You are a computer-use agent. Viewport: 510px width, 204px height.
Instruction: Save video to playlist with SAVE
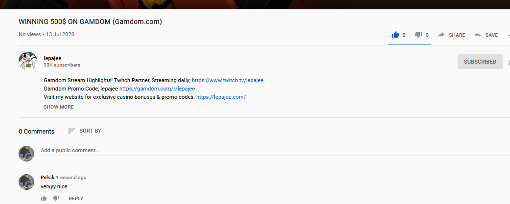(x=486, y=35)
